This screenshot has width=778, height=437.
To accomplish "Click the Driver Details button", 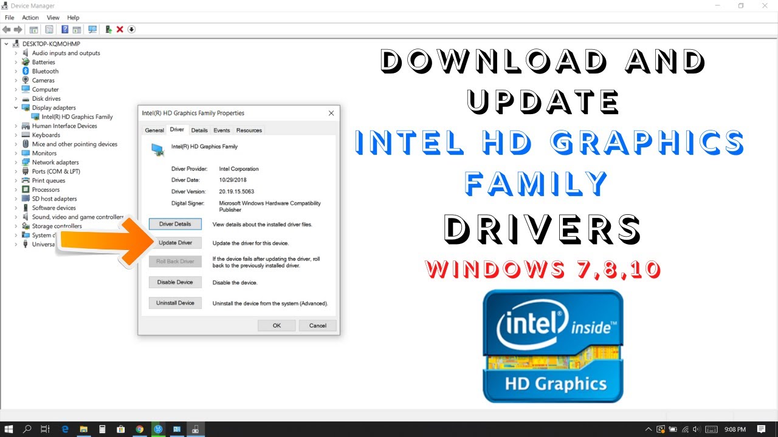I will click(175, 224).
